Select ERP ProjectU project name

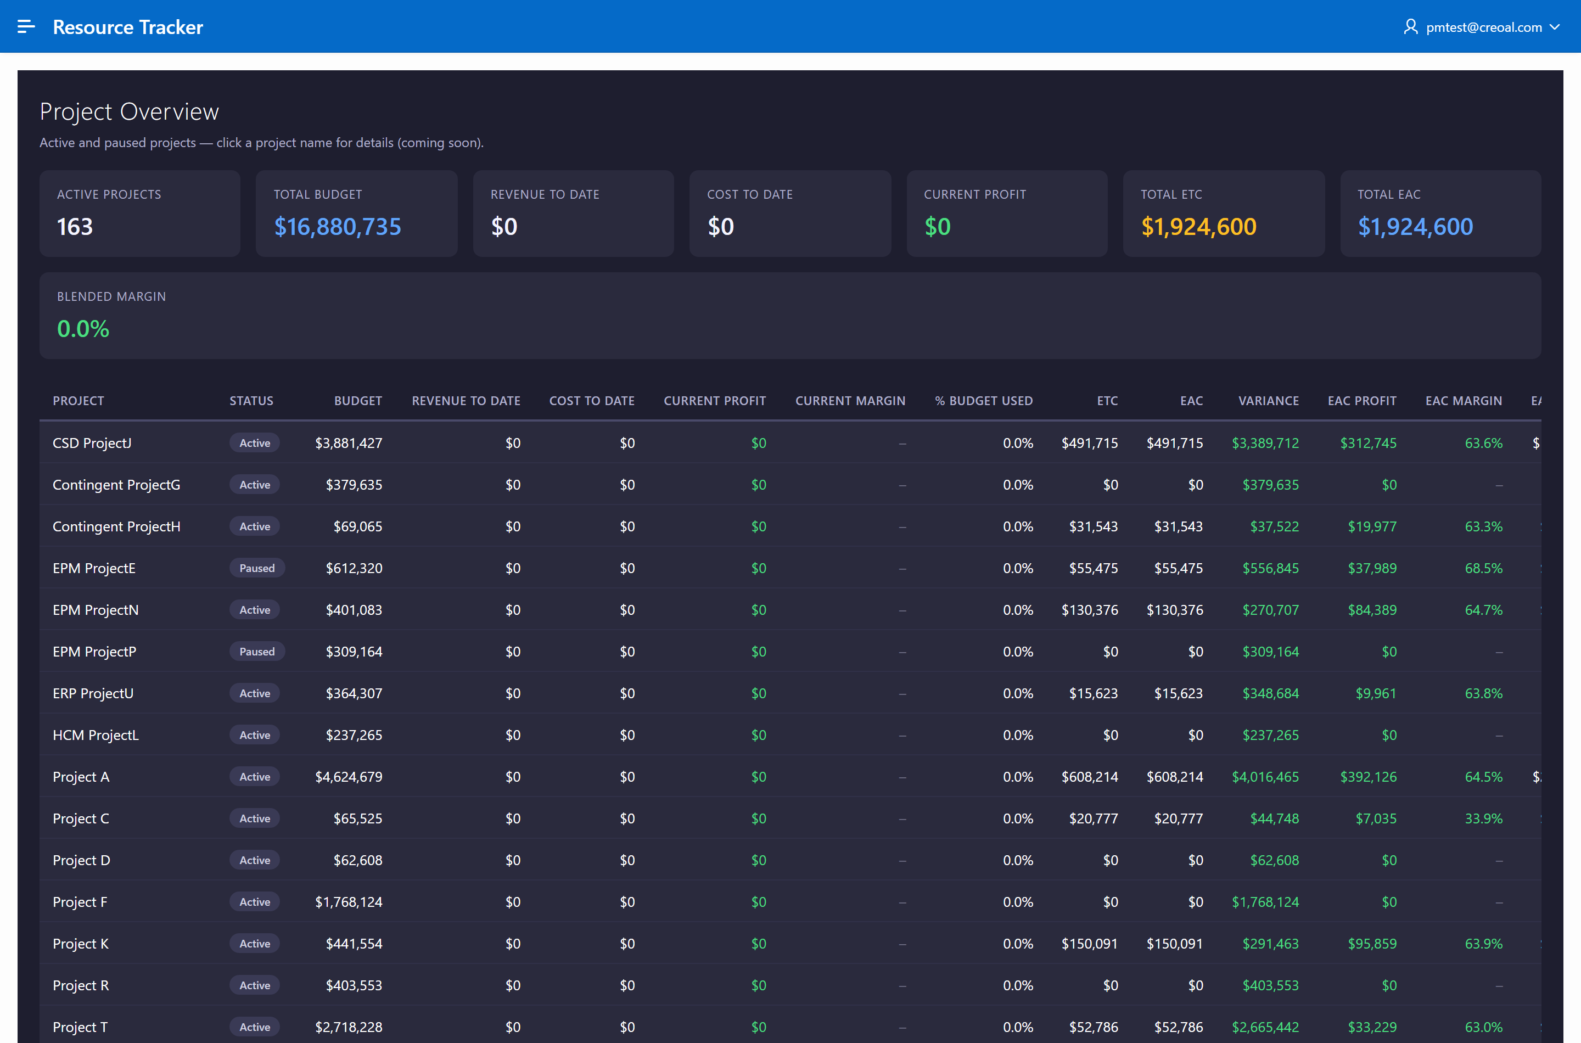click(93, 693)
